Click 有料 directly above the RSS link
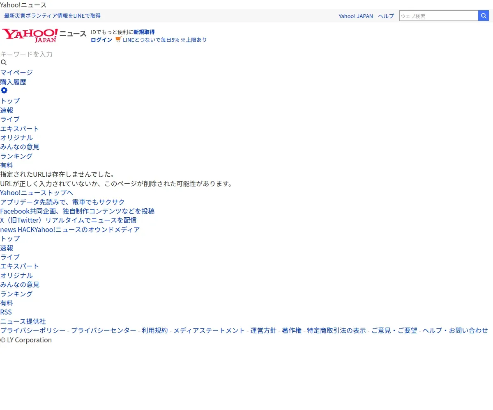 7,303
